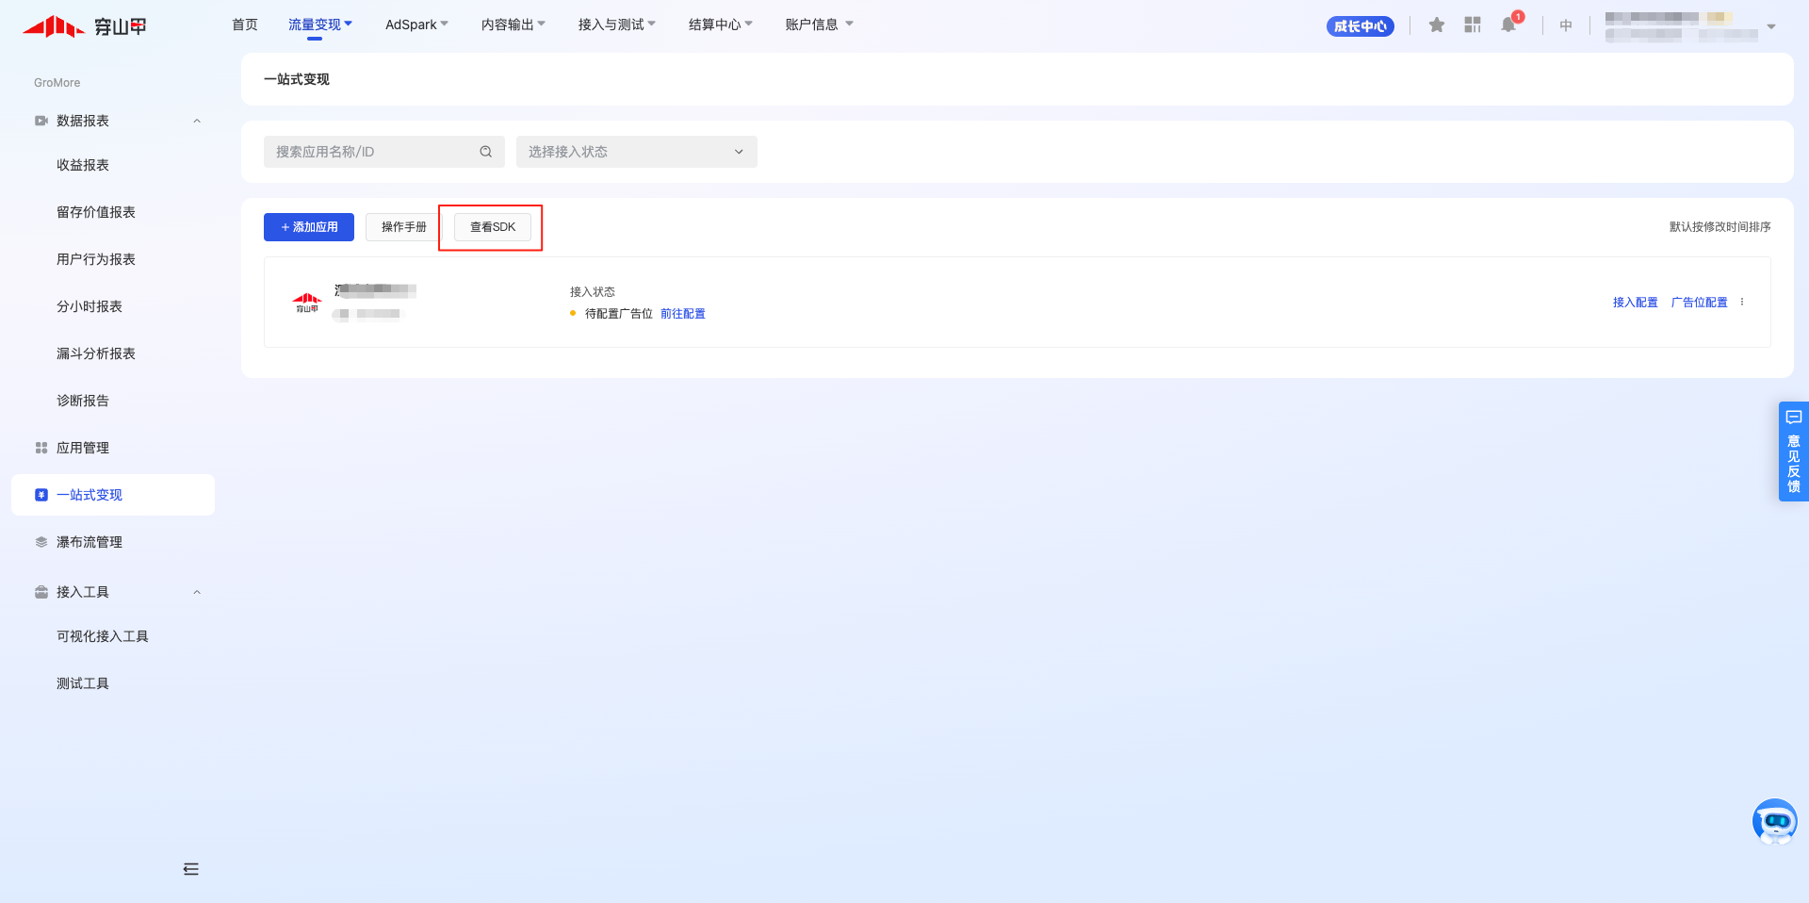This screenshot has height=903, width=1809.
Task: Expand the account profile dropdown arrow
Action: coord(1771,26)
